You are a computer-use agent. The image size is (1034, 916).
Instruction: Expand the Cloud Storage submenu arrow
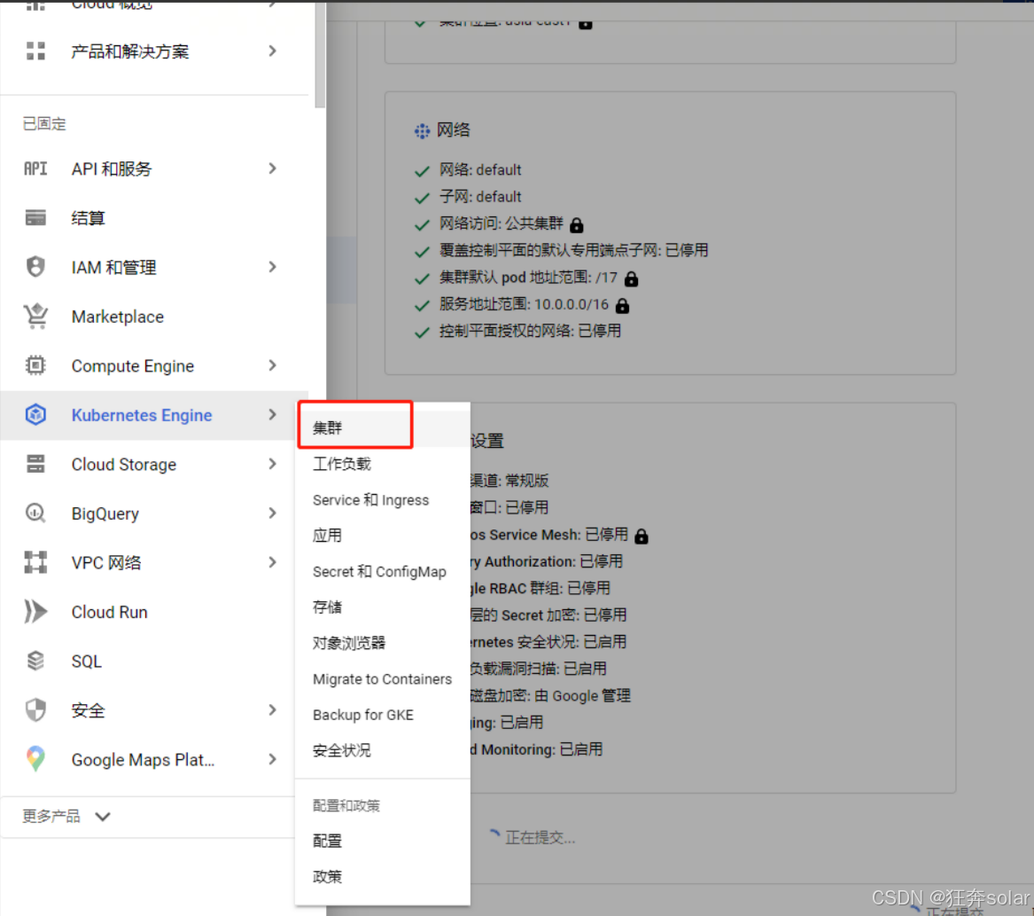[x=273, y=464]
